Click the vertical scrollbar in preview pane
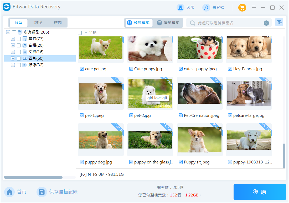 point(284,156)
